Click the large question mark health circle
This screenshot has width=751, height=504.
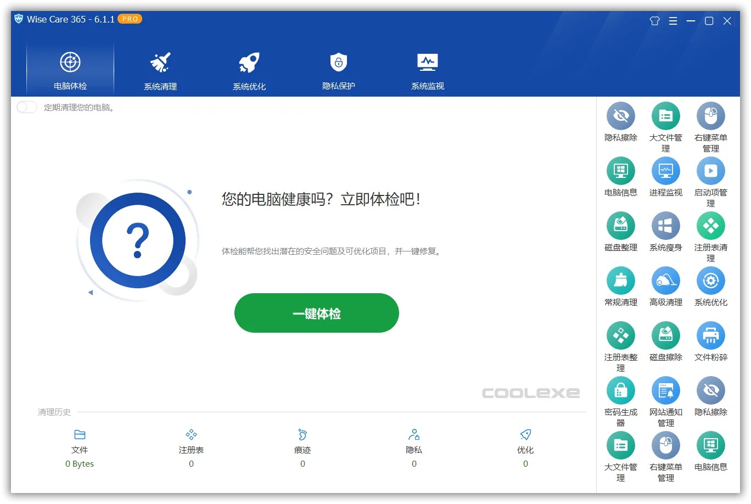[138, 240]
